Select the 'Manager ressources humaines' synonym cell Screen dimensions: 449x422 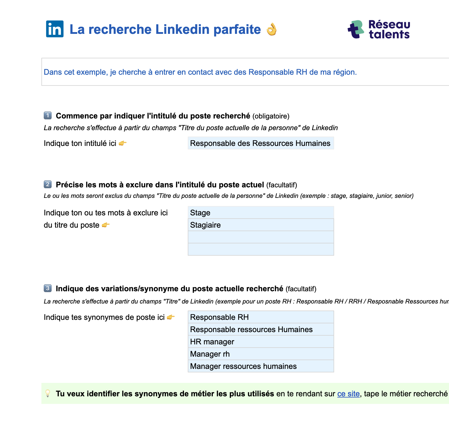(x=261, y=366)
